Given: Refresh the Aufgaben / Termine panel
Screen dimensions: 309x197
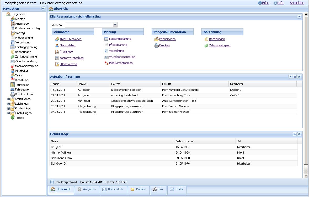Looking at the screenshot, I should (299, 77).
